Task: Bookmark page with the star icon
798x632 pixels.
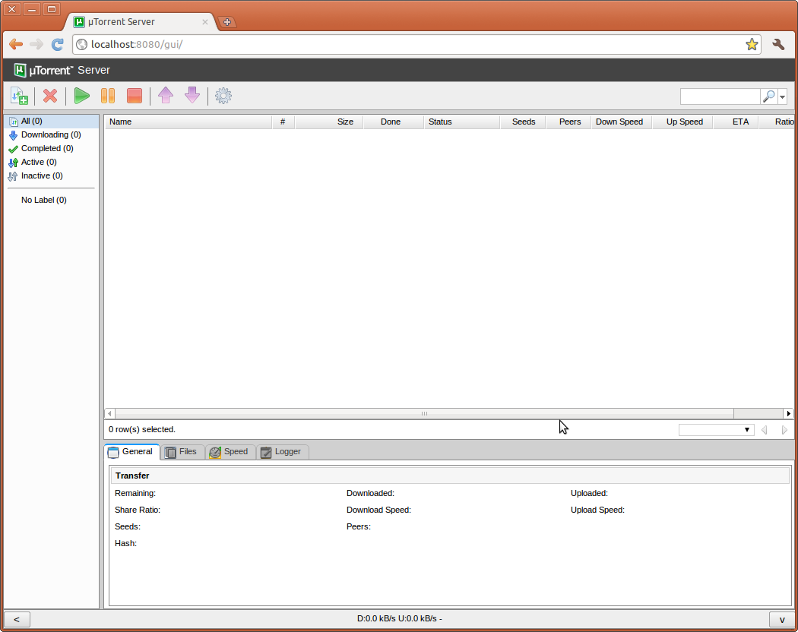Action: tap(751, 45)
